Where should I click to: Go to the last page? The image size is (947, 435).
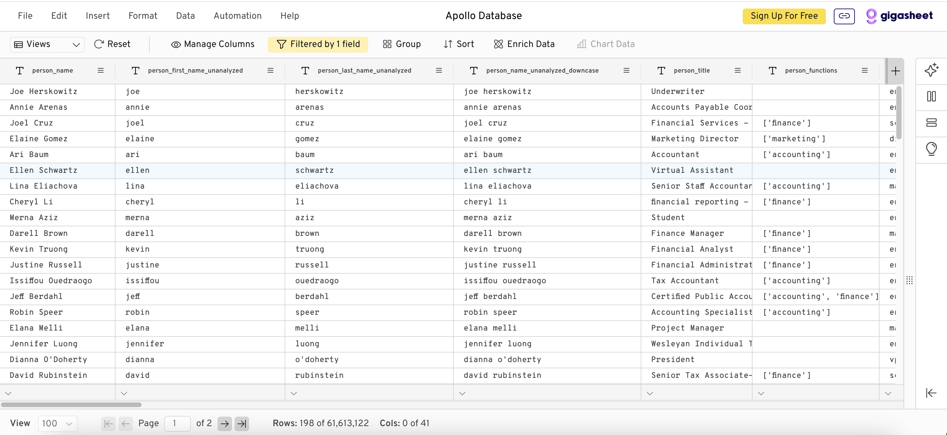tap(242, 424)
